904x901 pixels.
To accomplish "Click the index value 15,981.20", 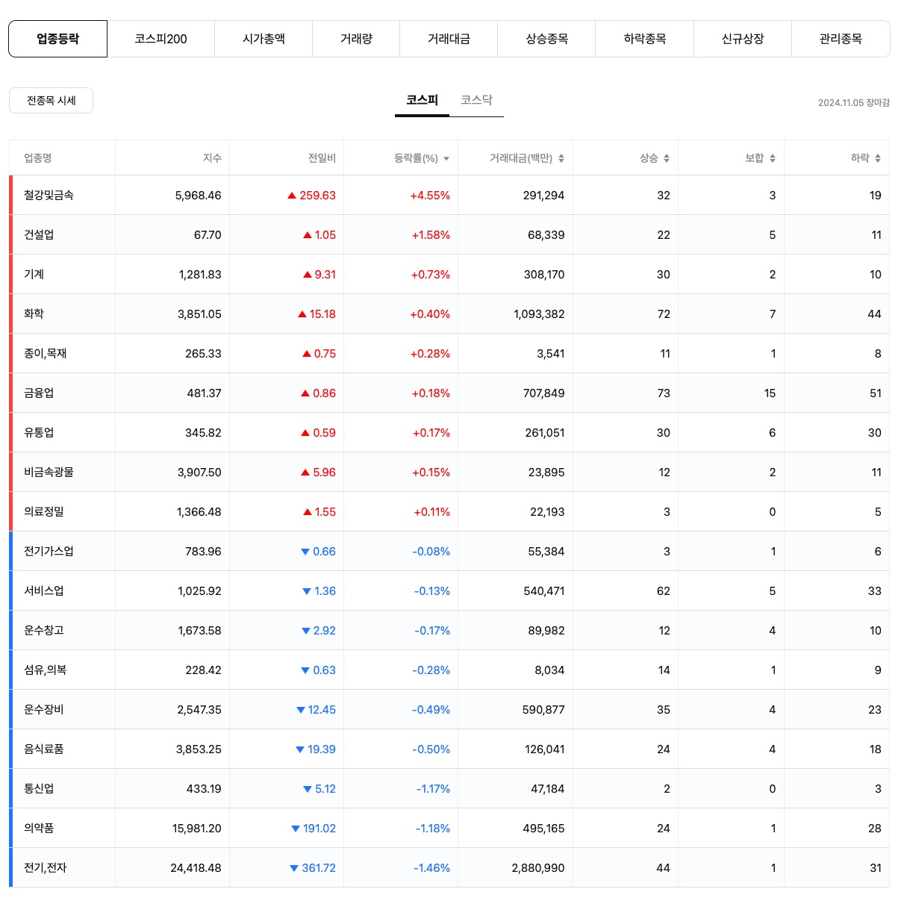I will [196, 829].
